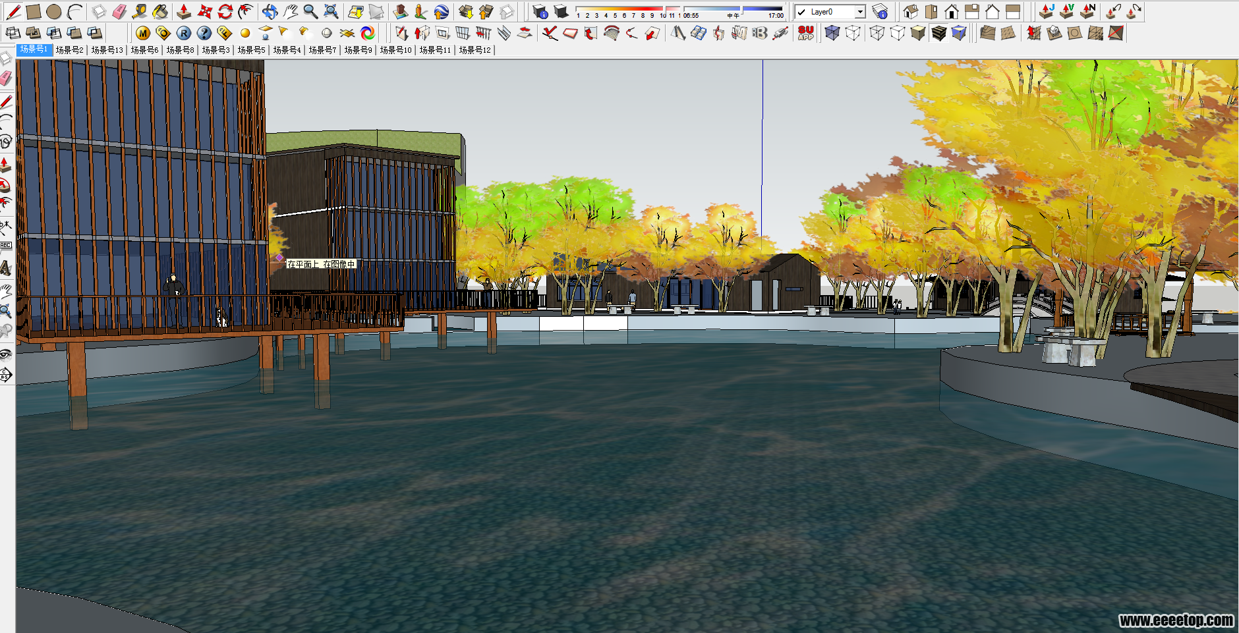Select the Tape Measure tool

point(140,12)
